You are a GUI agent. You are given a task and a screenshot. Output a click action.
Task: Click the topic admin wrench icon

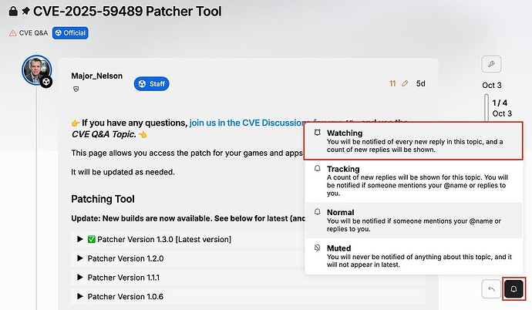click(491, 64)
